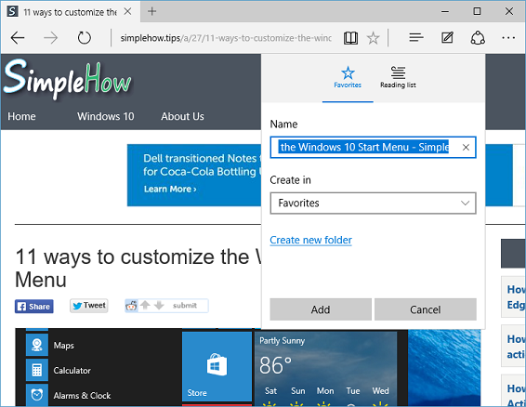This screenshot has width=526, height=407.
Task: Maximize the Edge browser window
Action: click(x=477, y=11)
